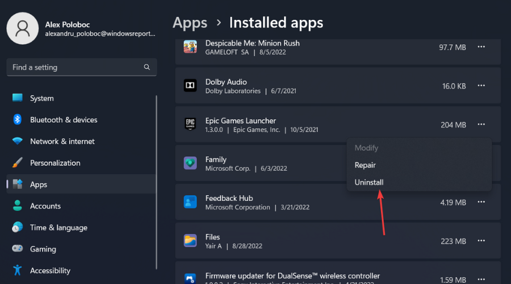Click the Feedback Hub app name
The width and height of the screenshot is (511, 284).
(x=229, y=198)
